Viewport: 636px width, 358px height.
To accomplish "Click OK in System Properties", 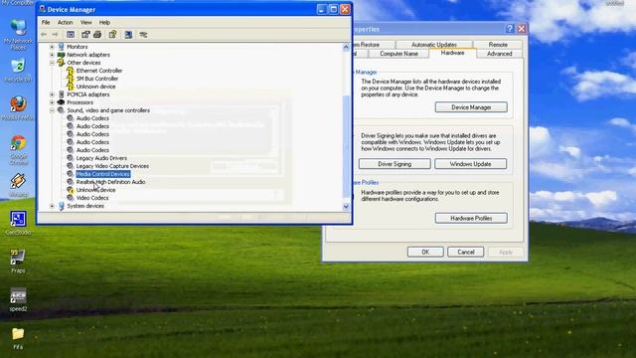I will pyautogui.click(x=425, y=252).
